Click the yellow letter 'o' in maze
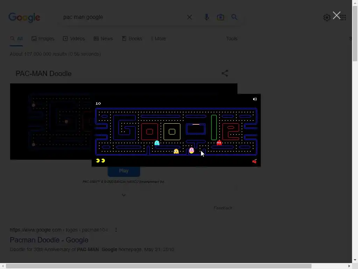The height and width of the screenshot is (269, 358). point(172,132)
